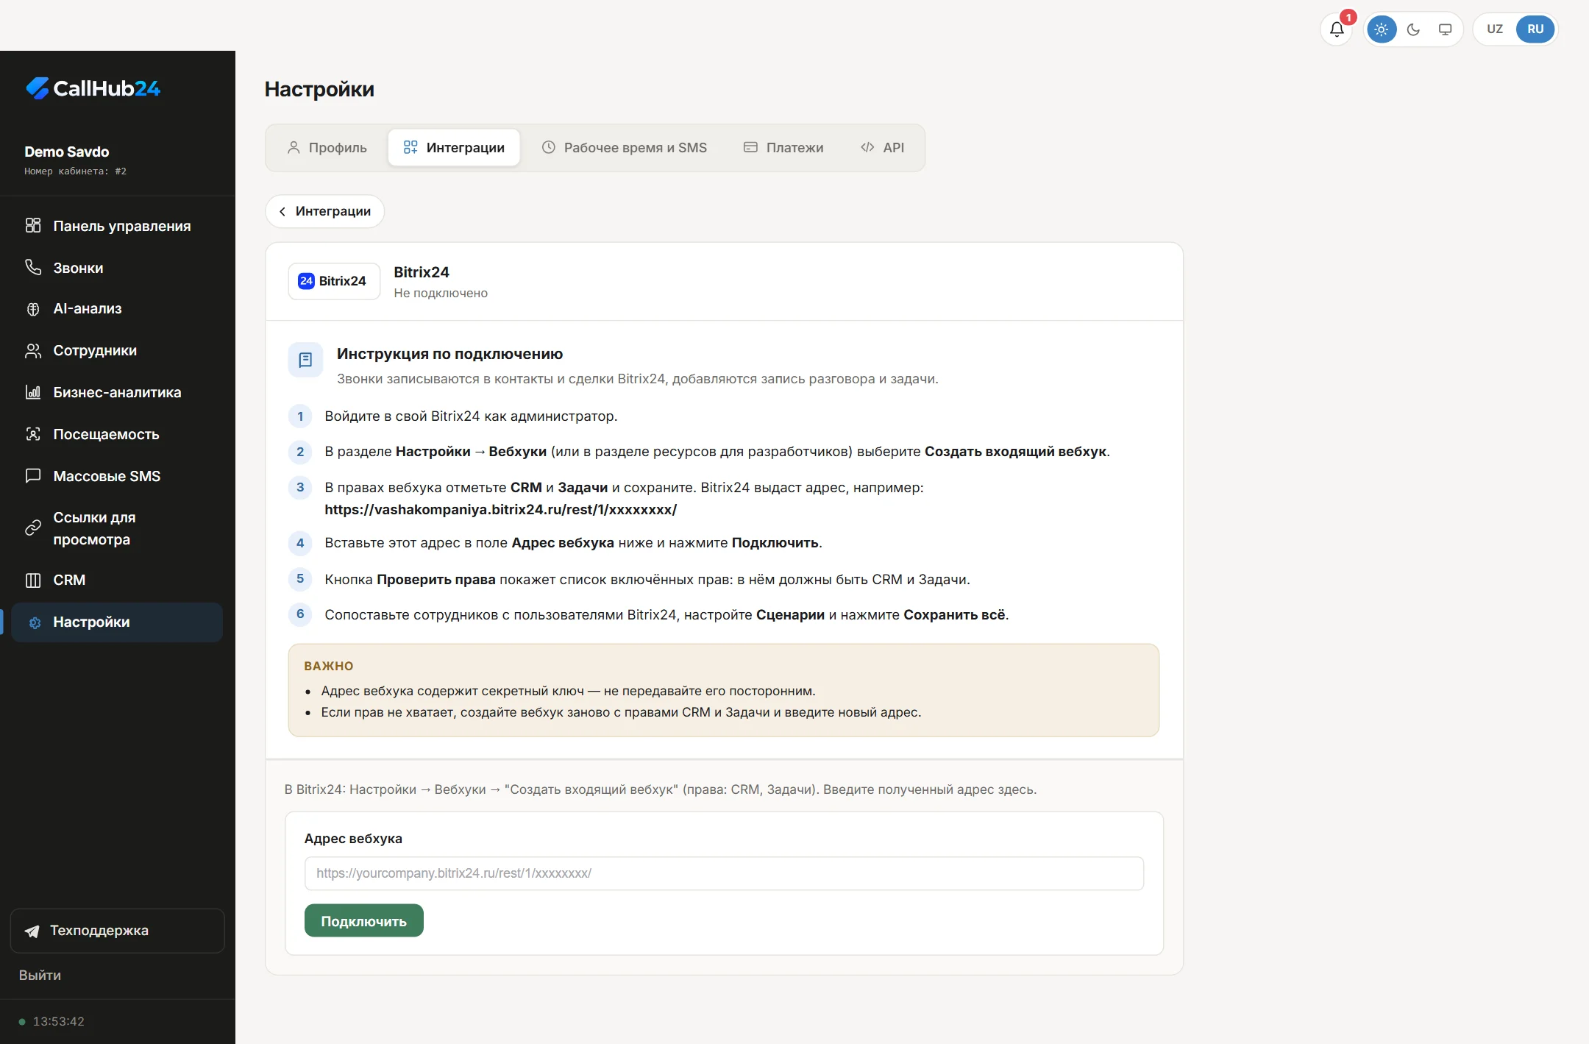
Task: Open the Платежи tab
Action: pos(783,148)
